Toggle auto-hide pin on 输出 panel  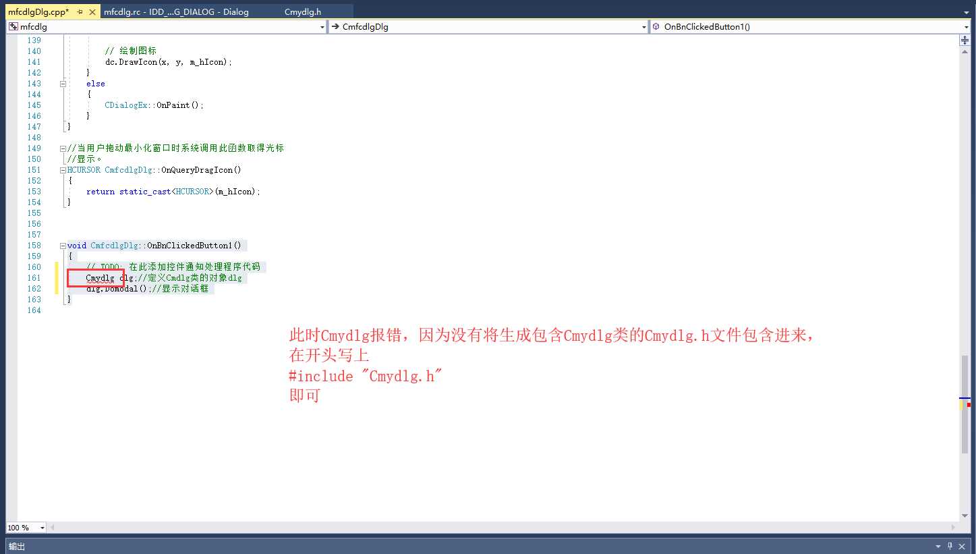950,547
